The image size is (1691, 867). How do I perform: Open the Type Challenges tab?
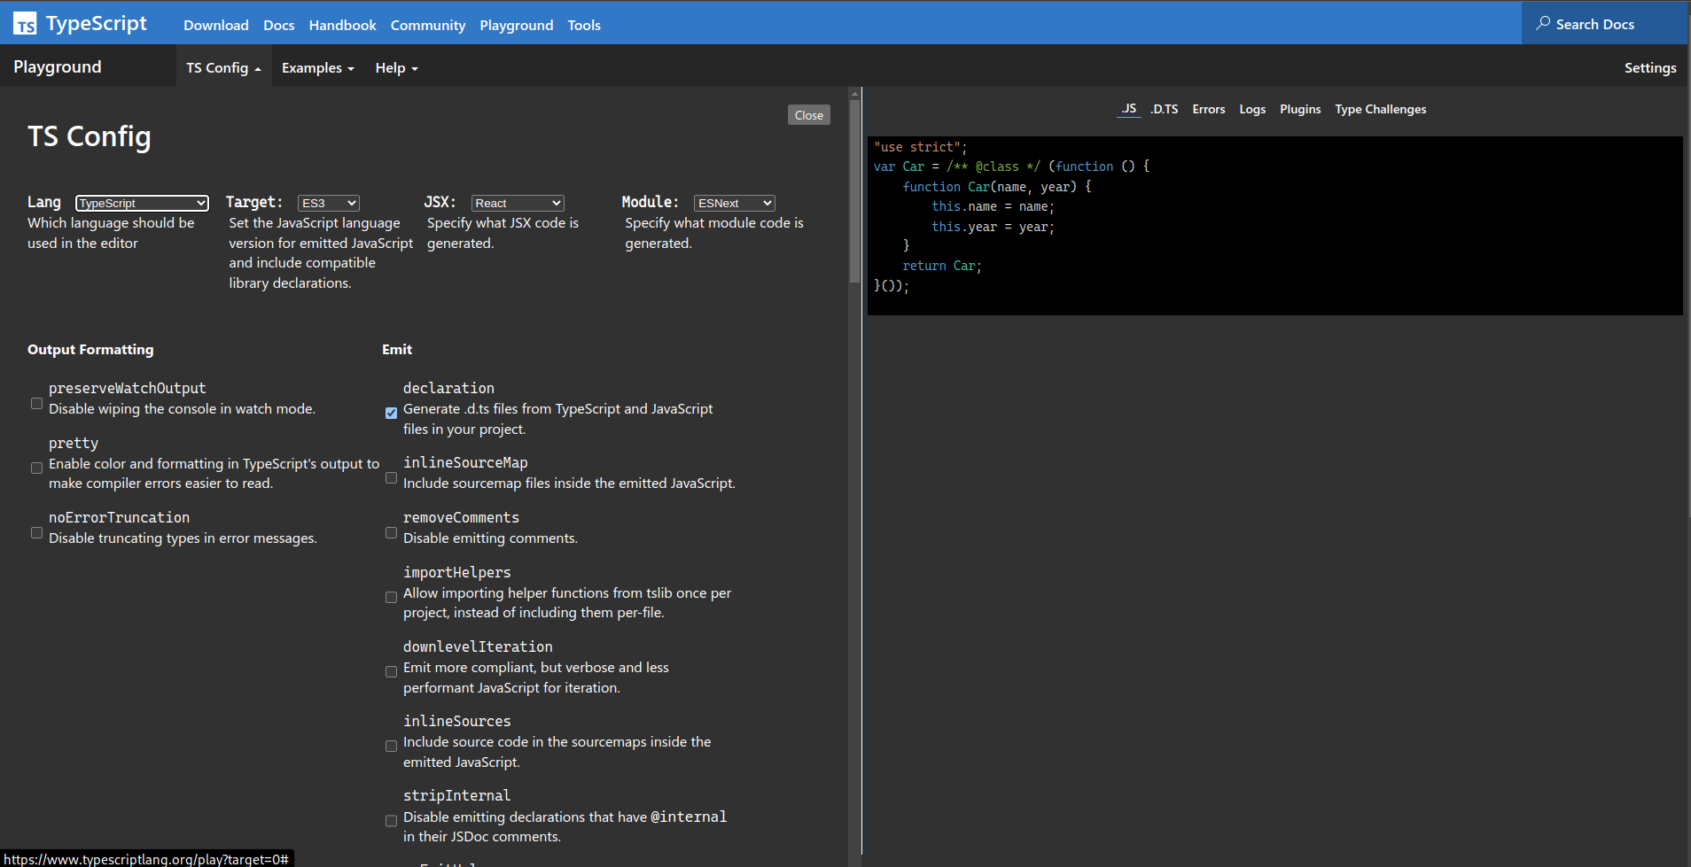click(1381, 109)
